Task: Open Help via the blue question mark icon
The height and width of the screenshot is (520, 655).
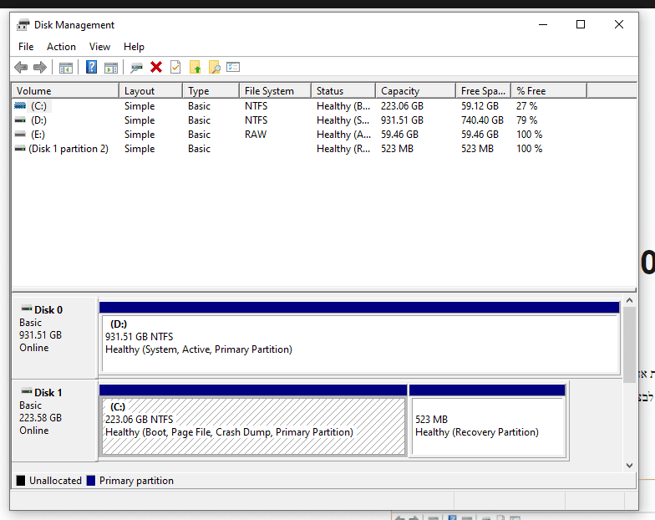Action: pos(92,68)
